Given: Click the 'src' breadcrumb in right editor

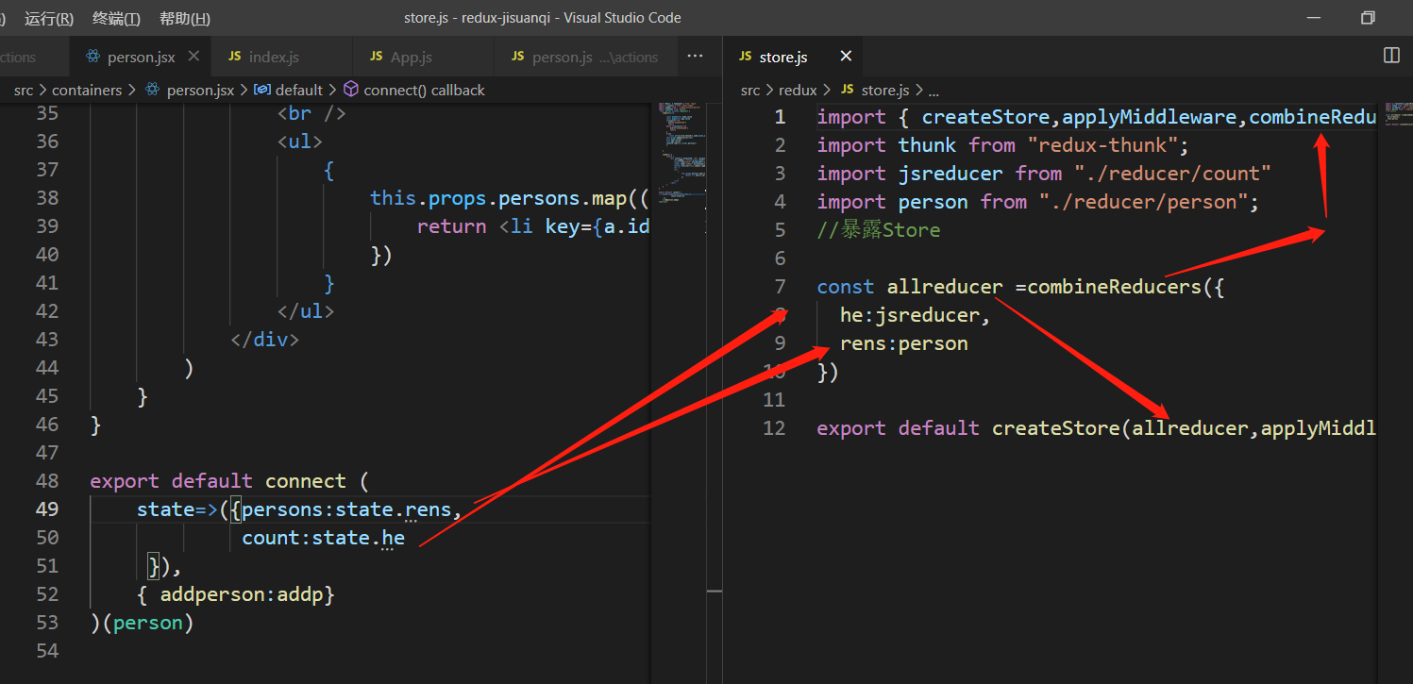Looking at the screenshot, I should pyautogui.click(x=750, y=90).
